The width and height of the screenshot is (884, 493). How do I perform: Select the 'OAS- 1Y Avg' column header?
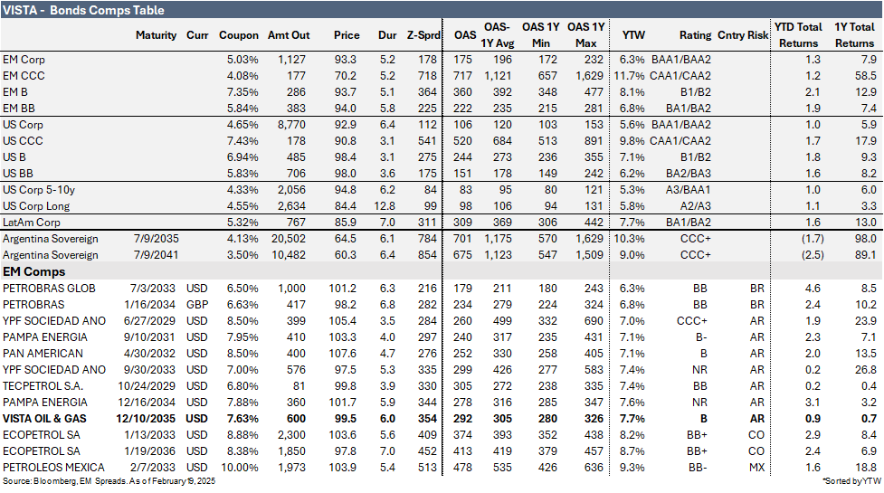pyautogui.click(x=497, y=35)
